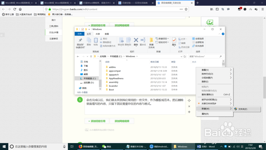Click Folder (文件夹) in New submenu
The image size is (266, 150).
point(247,109)
